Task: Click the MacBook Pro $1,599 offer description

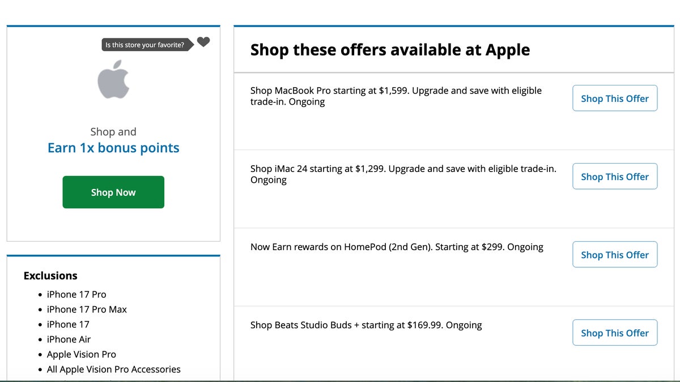Action: 396,96
